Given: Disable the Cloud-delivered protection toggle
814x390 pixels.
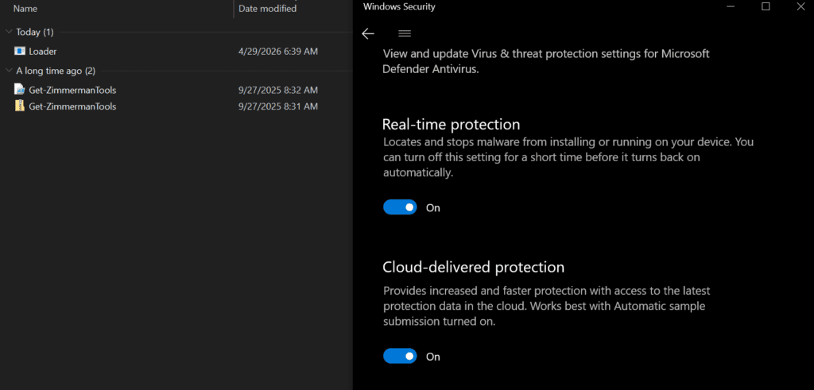Looking at the screenshot, I should click(401, 357).
